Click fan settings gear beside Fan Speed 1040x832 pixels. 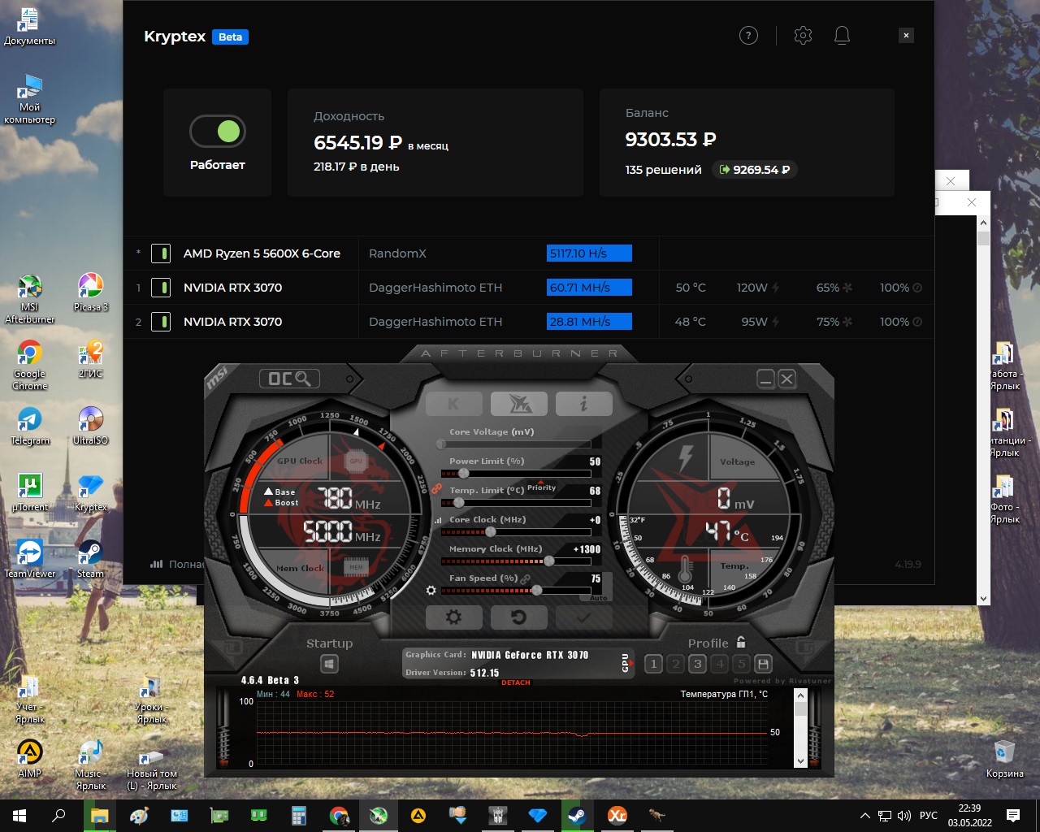point(431,591)
